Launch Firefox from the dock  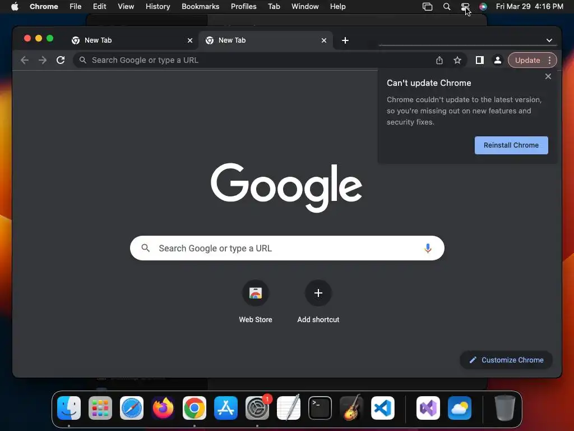click(x=163, y=408)
